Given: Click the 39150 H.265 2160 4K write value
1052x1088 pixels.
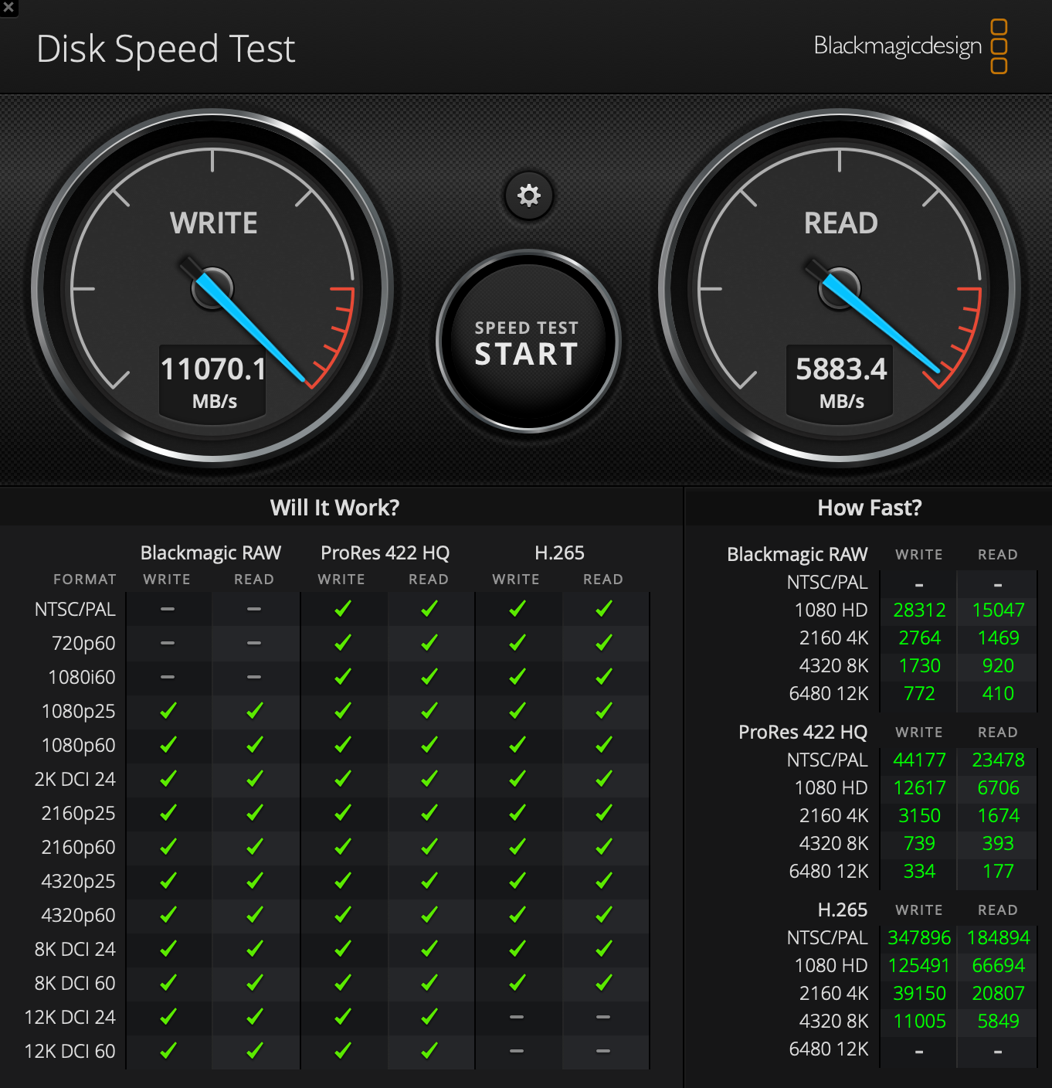Looking at the screenshot, I should [x=919, y=994].
